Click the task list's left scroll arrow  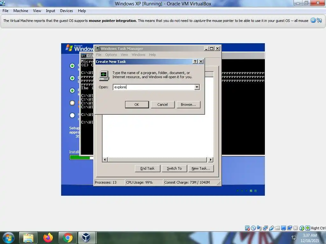[105, 159]
